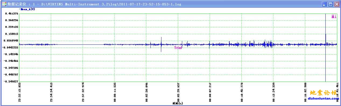Viewport: 341px width, 106px height.
Task: Click the flat signal segment near 23:57:32:974
Action: coord(83,44)
